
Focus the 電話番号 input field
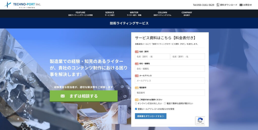[170, 93]
